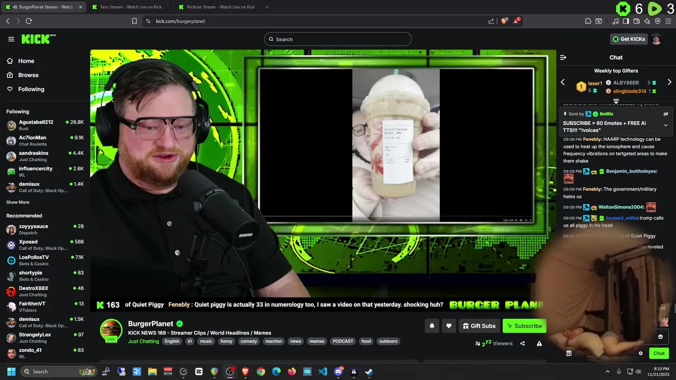The width and height of the screenshot is (676, 380).
Task: Toggle the browser sidebar panel
Action: [626, 21]
